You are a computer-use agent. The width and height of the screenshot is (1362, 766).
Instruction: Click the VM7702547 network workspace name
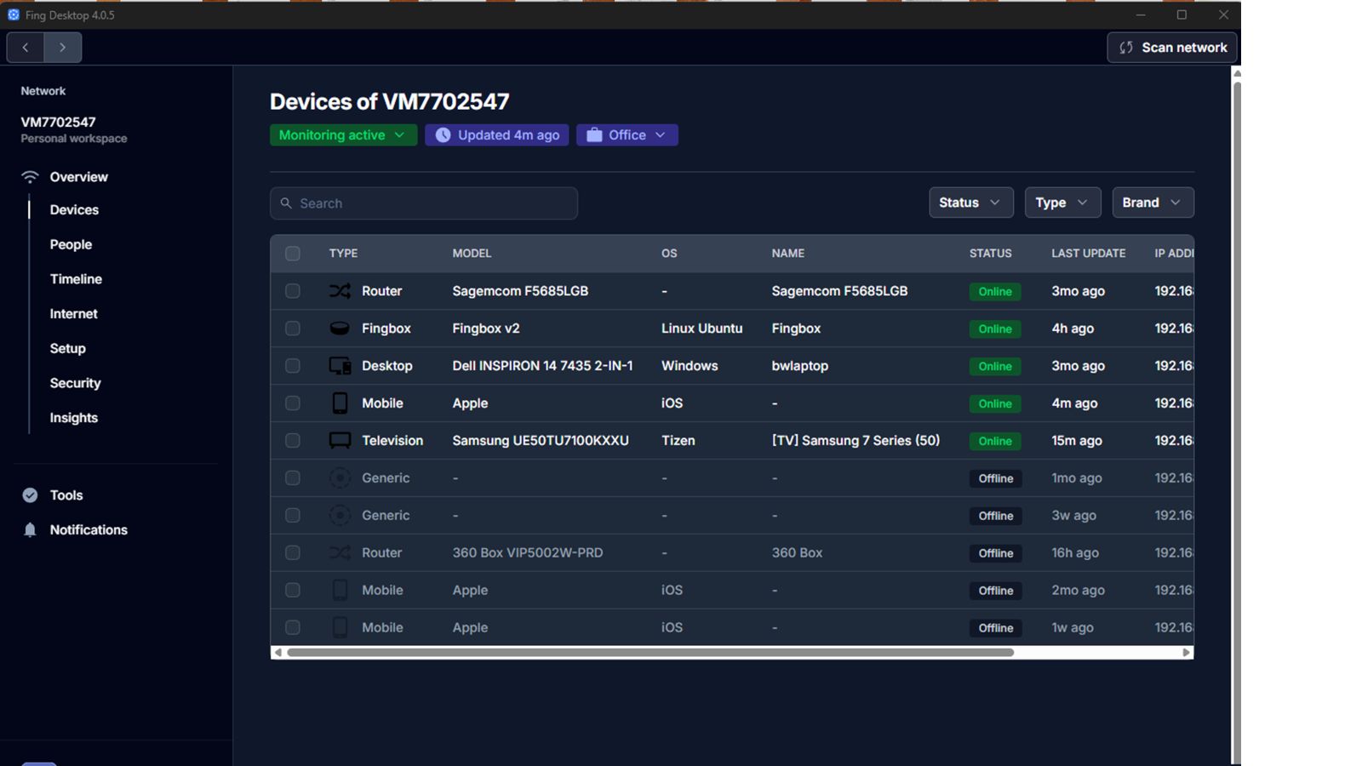(58, 123)
